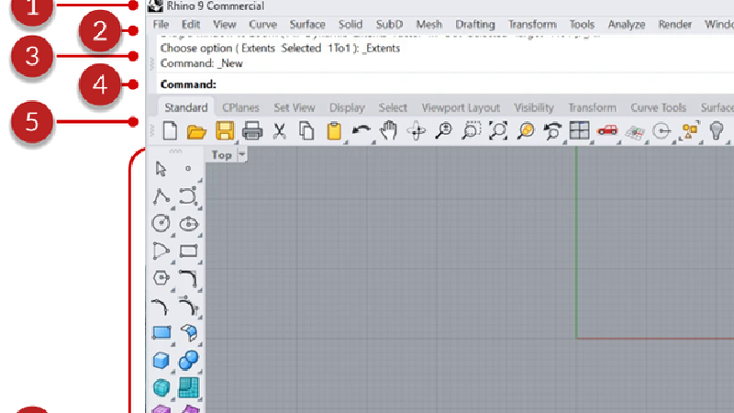Switch to the Standard toolbar tab

click(x=186, y=107)
